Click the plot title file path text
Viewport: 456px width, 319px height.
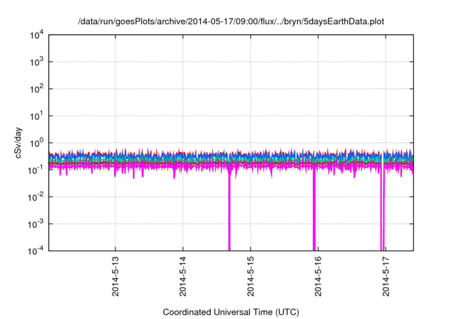click(231, 21)
